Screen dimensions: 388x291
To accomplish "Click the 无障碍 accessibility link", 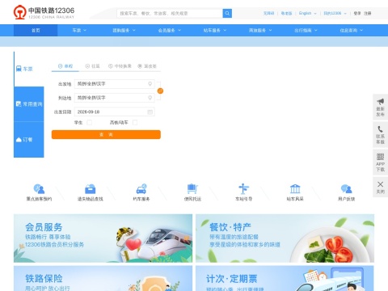I will 268,13.
